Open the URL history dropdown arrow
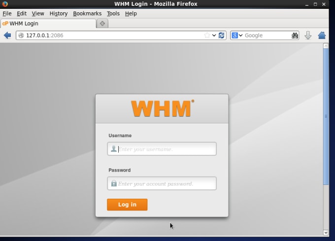This screenshot has height=241, width=335. click(214, 35)
